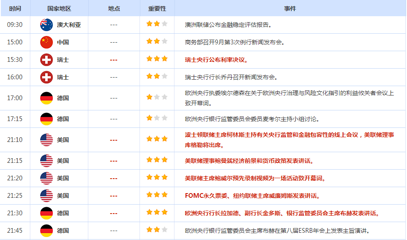This screenshot has width=407, height=240.
Task: Click event 麦考尔主持小组讨论
Action: click(252, 119)
